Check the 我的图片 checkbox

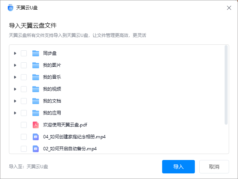tap(24, 65)
